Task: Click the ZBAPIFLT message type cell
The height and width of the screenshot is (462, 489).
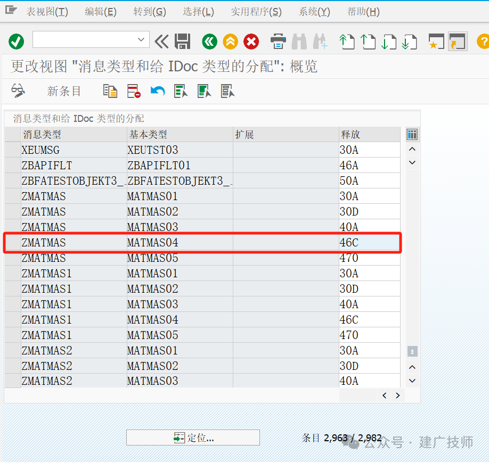Action: (74, 166)
